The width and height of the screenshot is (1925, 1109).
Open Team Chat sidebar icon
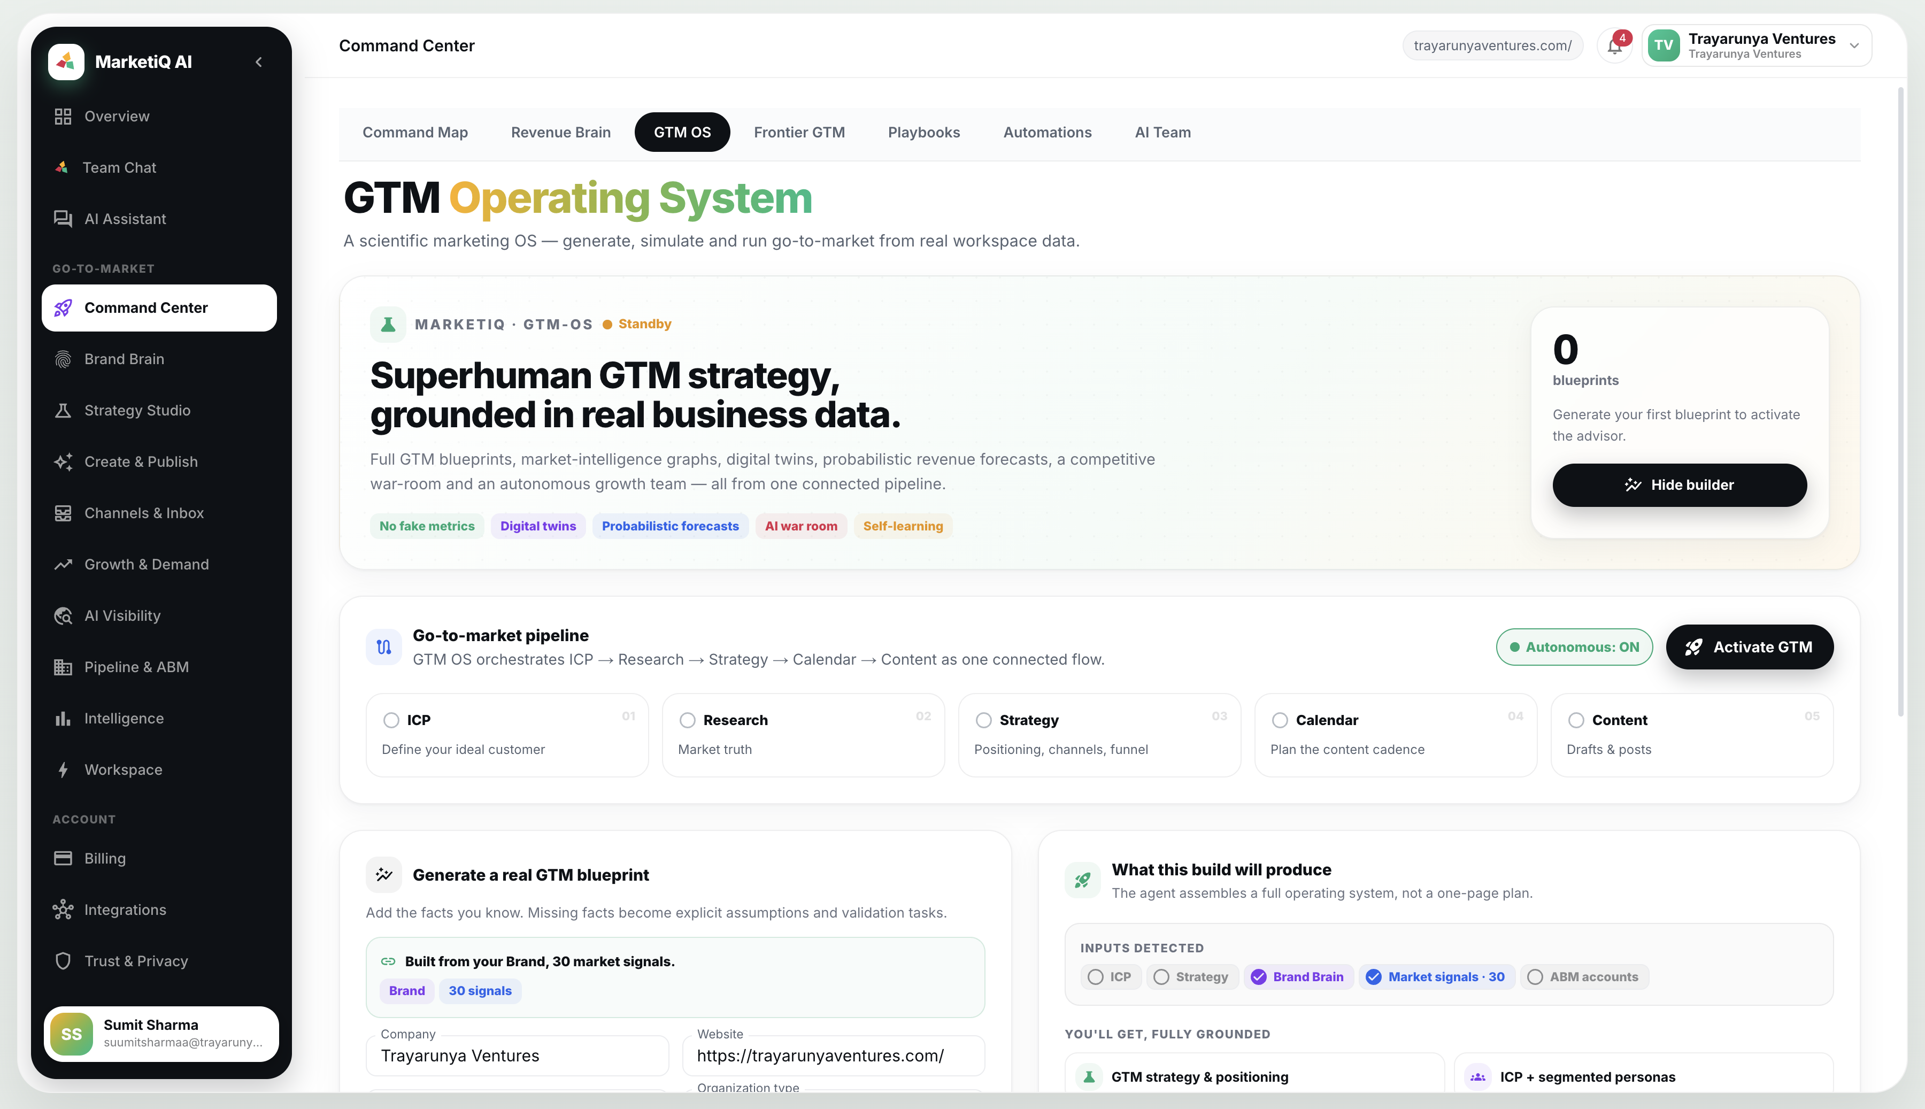click(61, 167)
